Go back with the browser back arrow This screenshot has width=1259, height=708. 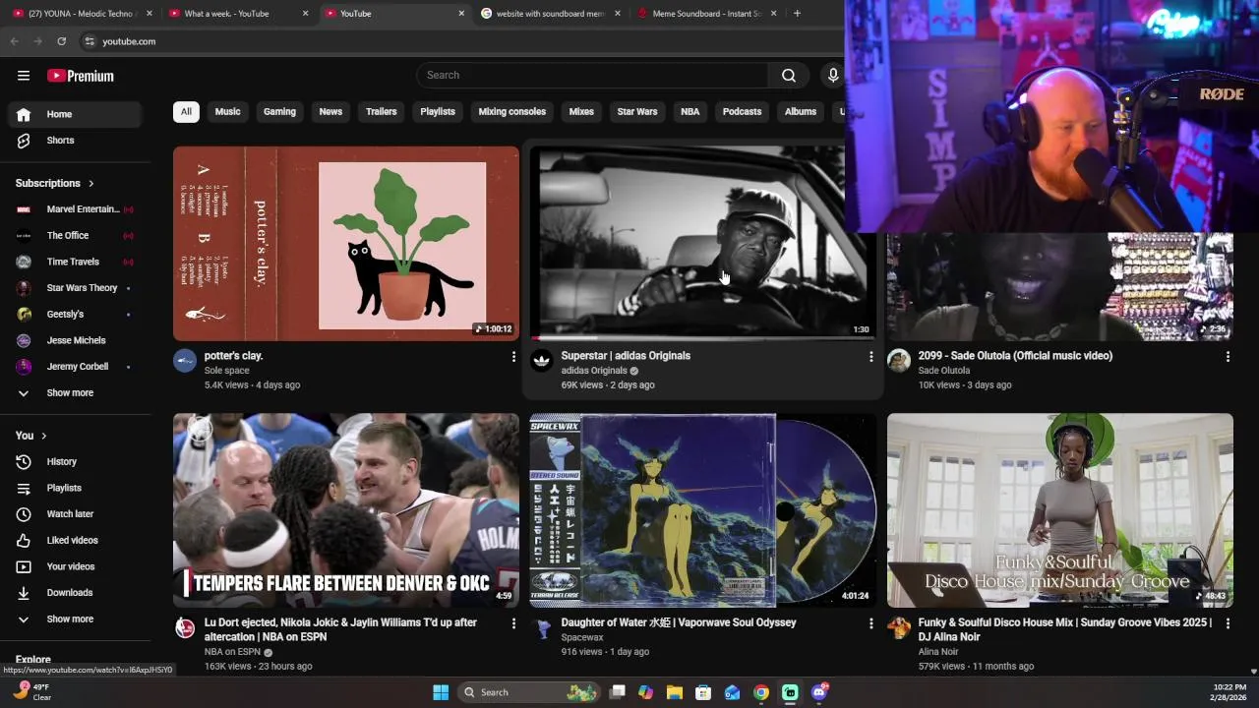14,41
